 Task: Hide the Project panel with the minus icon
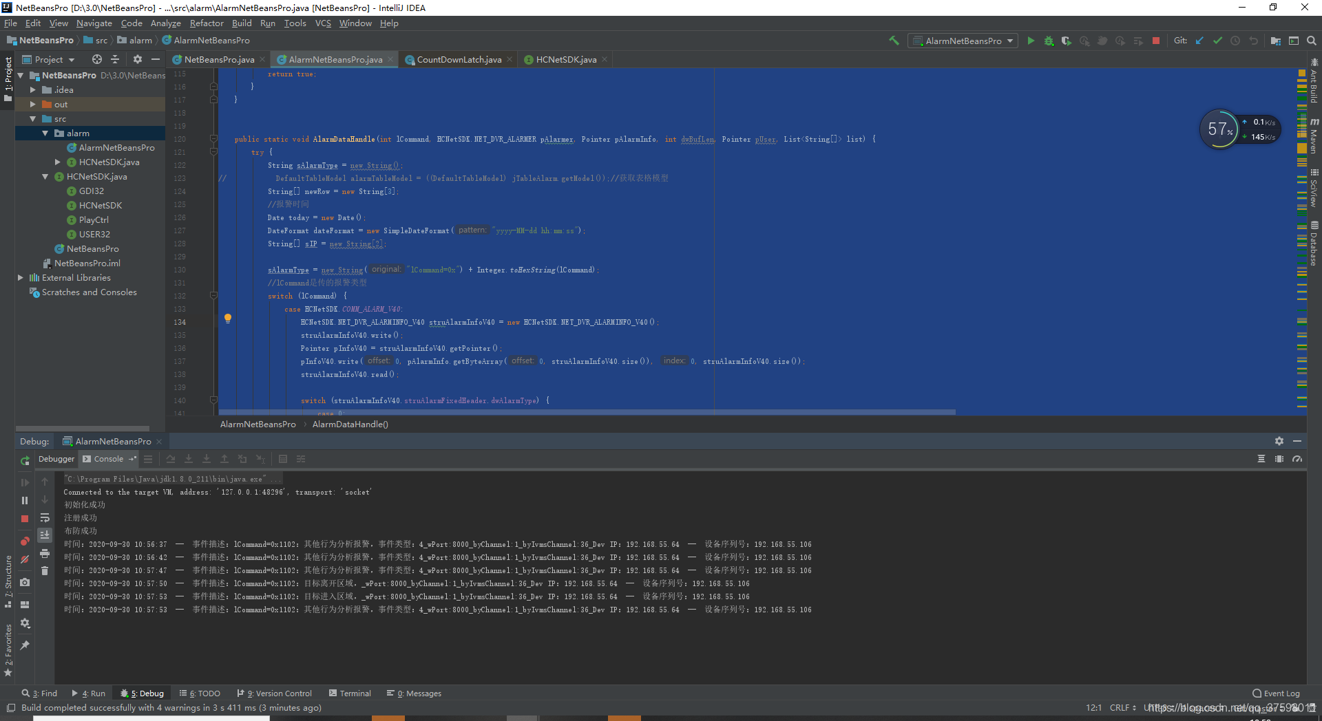[156, 59]
